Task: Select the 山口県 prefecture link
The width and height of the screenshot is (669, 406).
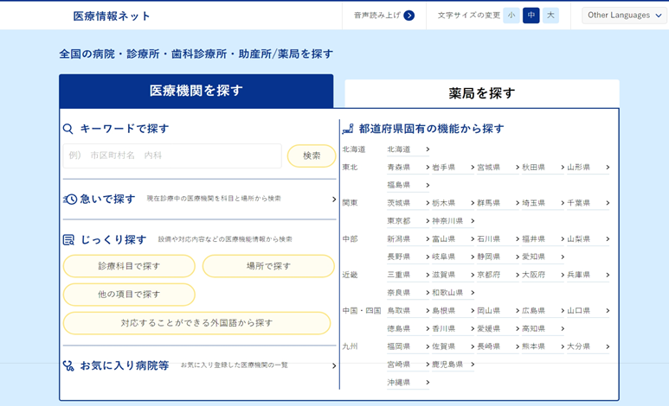Action: pos(588,311)
